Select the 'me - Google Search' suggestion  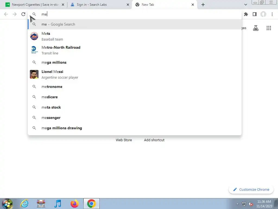coord(135,24)
